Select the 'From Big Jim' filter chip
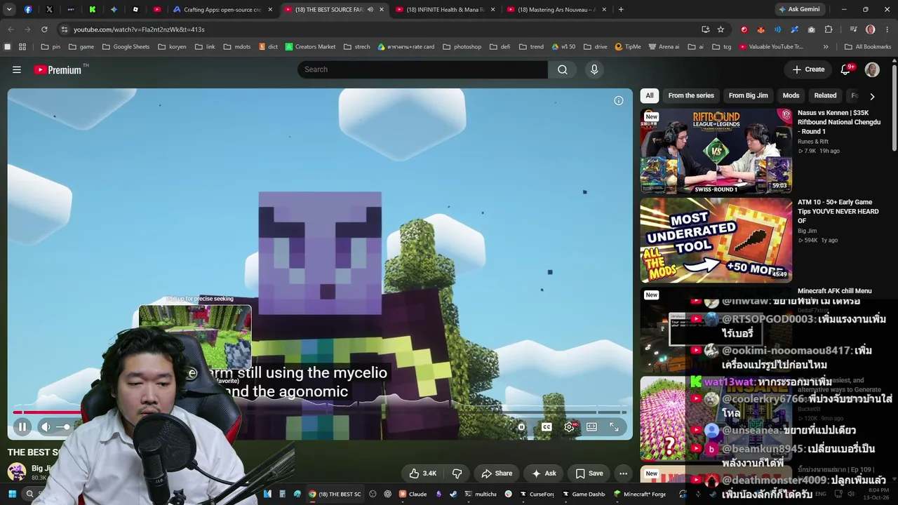 pyautogui.click(x=748, y=95)
